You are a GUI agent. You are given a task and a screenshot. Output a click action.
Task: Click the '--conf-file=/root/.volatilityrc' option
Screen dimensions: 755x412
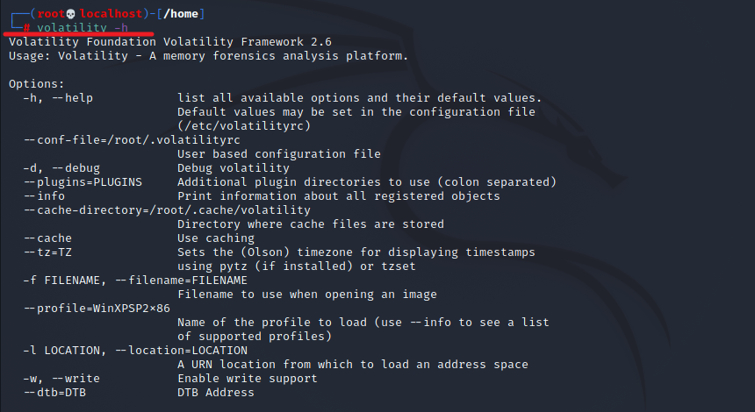132,140
